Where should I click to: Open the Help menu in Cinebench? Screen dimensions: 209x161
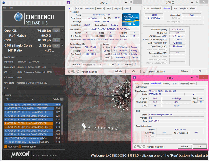pos(11,8)
